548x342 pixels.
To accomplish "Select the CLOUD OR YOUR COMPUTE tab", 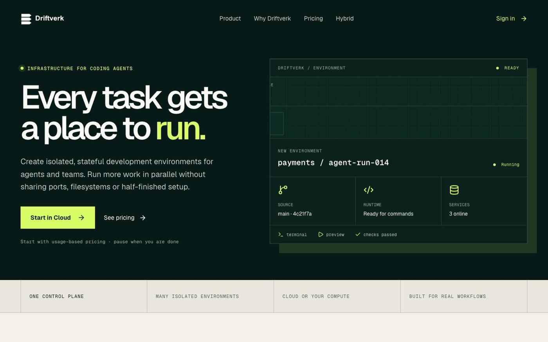I will (337, 296).
